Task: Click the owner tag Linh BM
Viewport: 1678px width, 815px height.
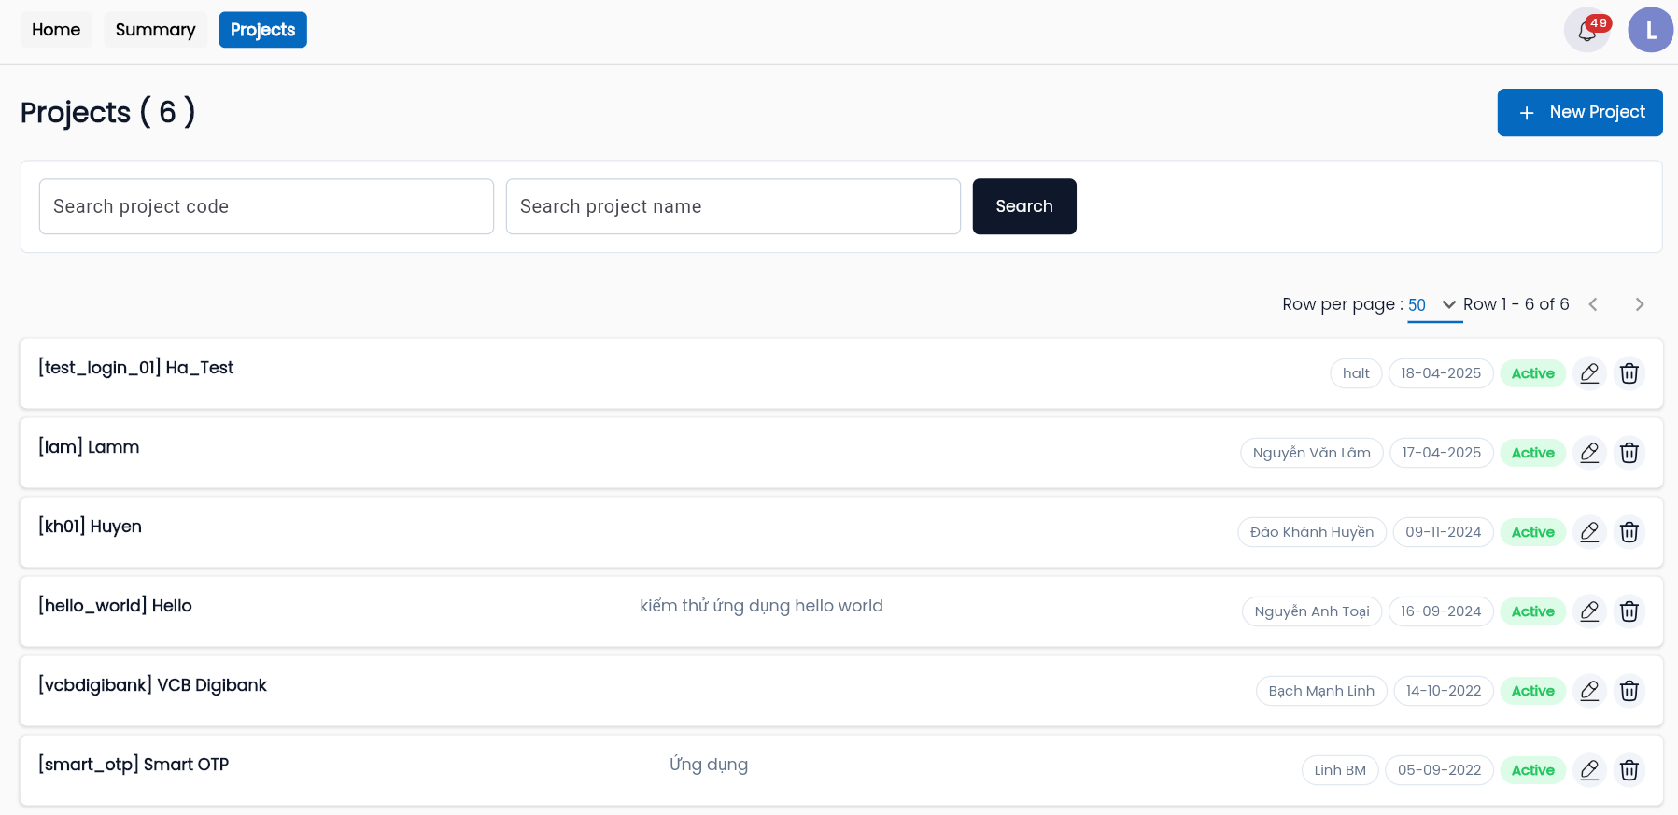Action: tap(1339, 770)
